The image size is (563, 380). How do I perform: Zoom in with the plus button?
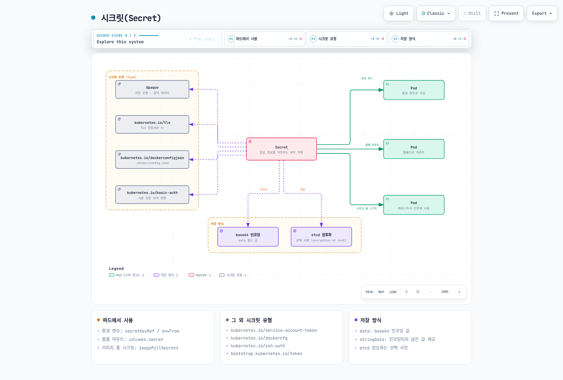[459, 292]
